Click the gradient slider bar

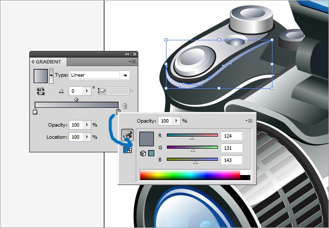[x=77, y=105]
